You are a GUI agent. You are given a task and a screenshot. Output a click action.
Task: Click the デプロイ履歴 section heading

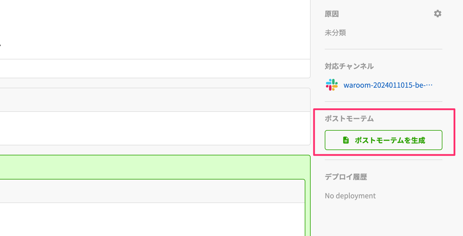(x=346, y=177)
